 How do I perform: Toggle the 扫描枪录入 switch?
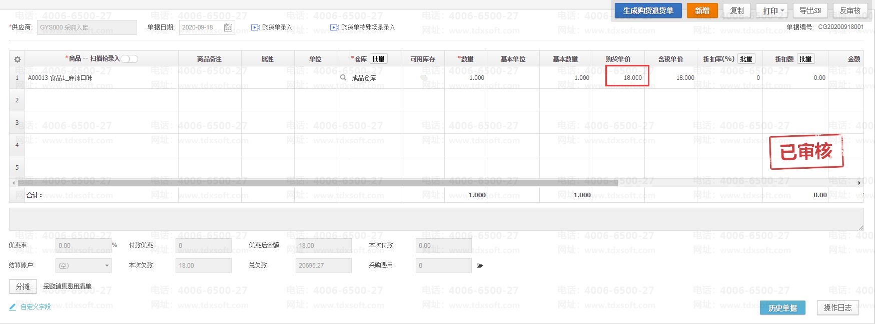coord(129,59)
